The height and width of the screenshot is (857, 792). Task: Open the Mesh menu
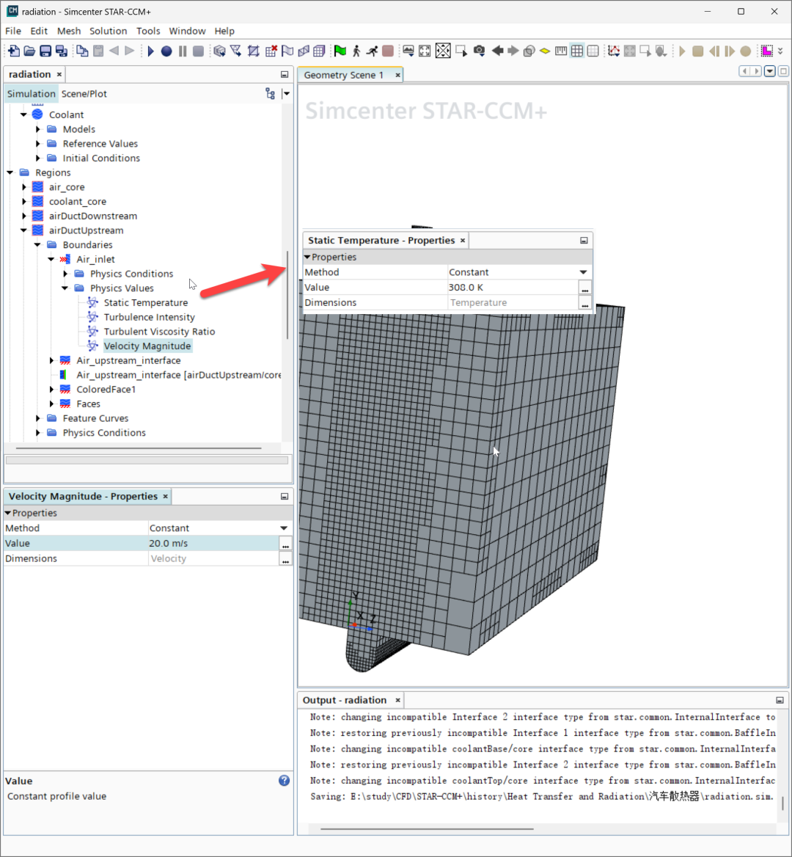69,31
